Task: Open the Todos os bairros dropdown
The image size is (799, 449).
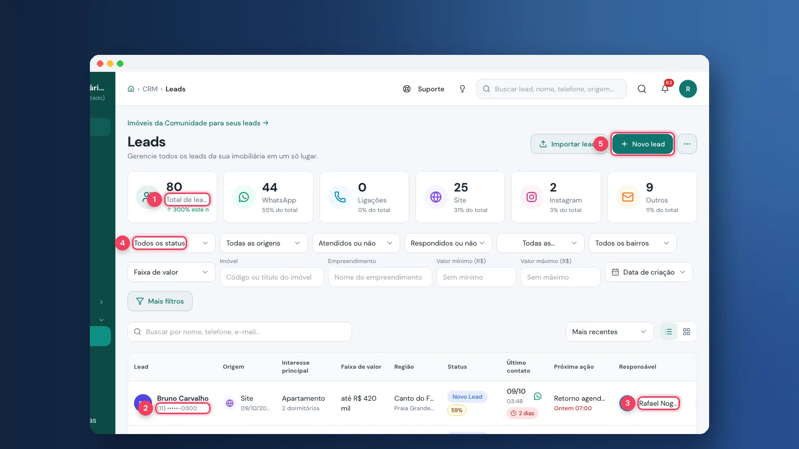Action: (633, 243)
